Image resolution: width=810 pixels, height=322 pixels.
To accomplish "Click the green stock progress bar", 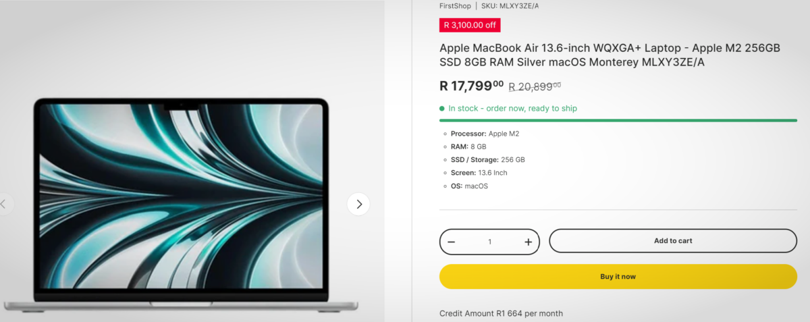I will pos(618,121).
